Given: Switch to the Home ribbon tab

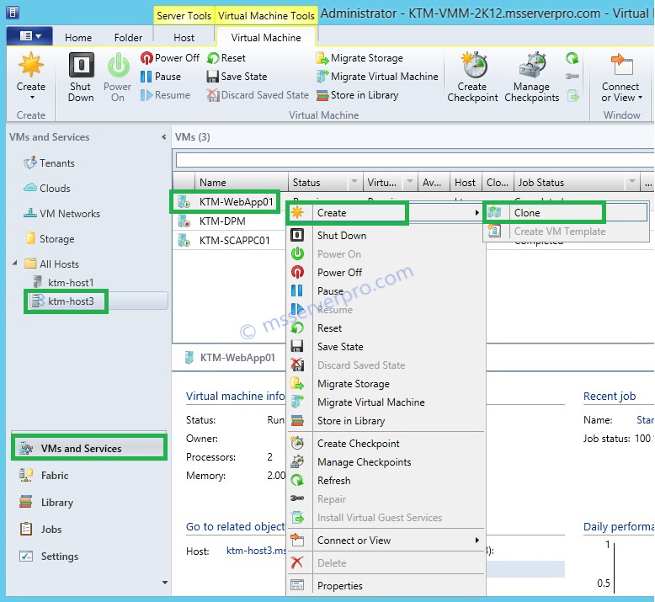Looking at the screenshot, I should 78,38.
